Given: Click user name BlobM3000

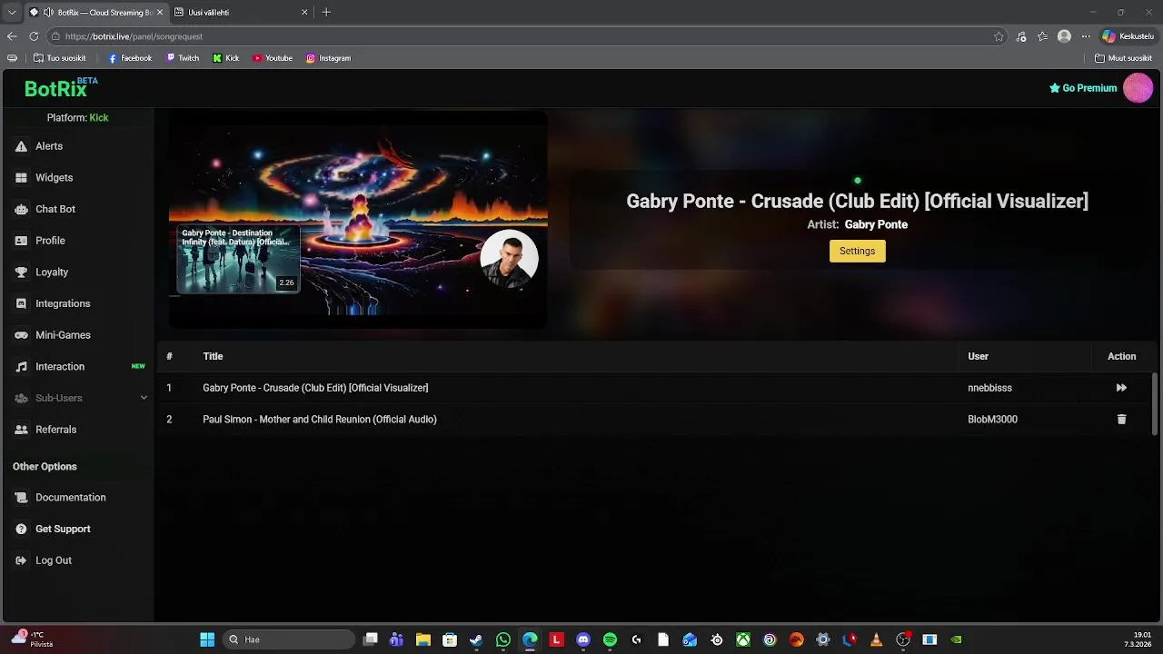Looking at the screenshot, I should pyautogui.click(x=992, y=420).
